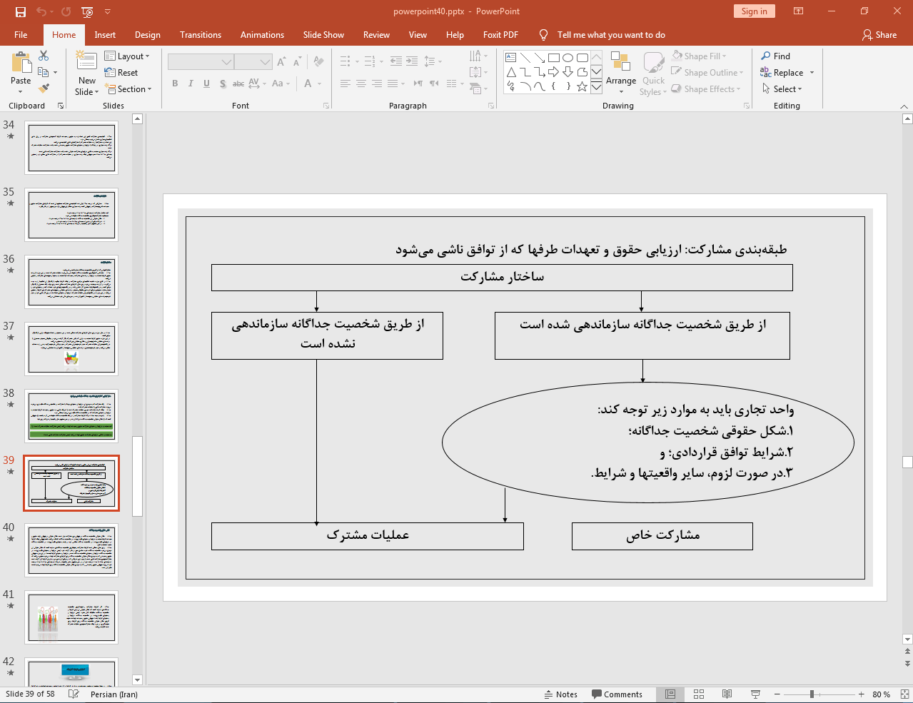This screenshot has height=703, width=913.
Task: Open the File menu
Action: [21, 34]
